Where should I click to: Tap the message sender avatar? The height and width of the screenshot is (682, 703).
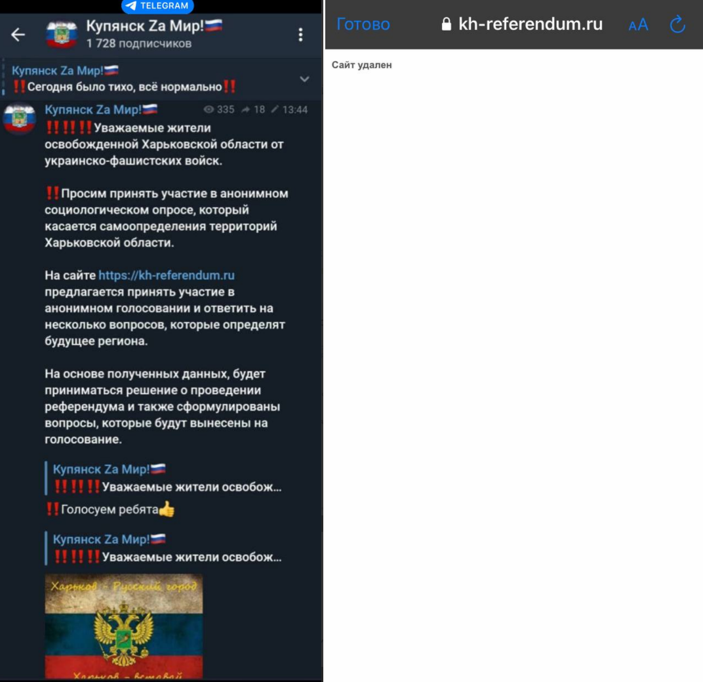[19, 117]
